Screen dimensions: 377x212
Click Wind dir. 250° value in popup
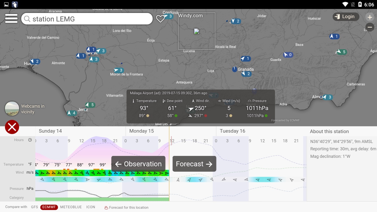click(x=200, y=108)
